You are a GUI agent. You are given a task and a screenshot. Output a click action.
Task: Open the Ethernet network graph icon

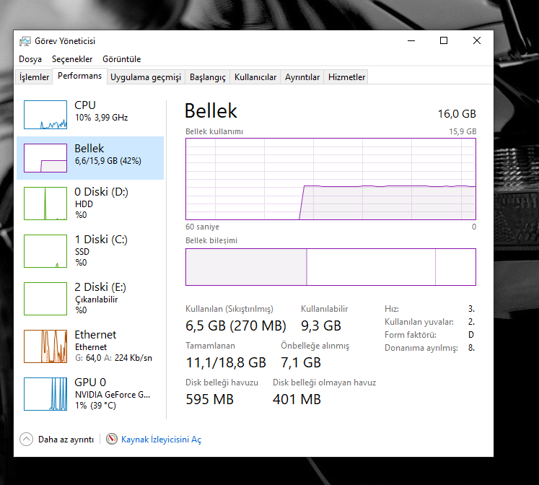point(45,346)
